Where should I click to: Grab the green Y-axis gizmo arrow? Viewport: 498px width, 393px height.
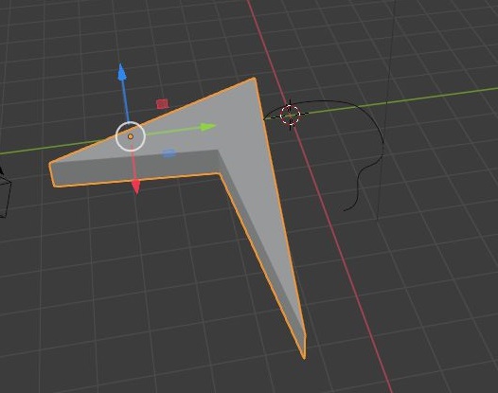(208, 127)
